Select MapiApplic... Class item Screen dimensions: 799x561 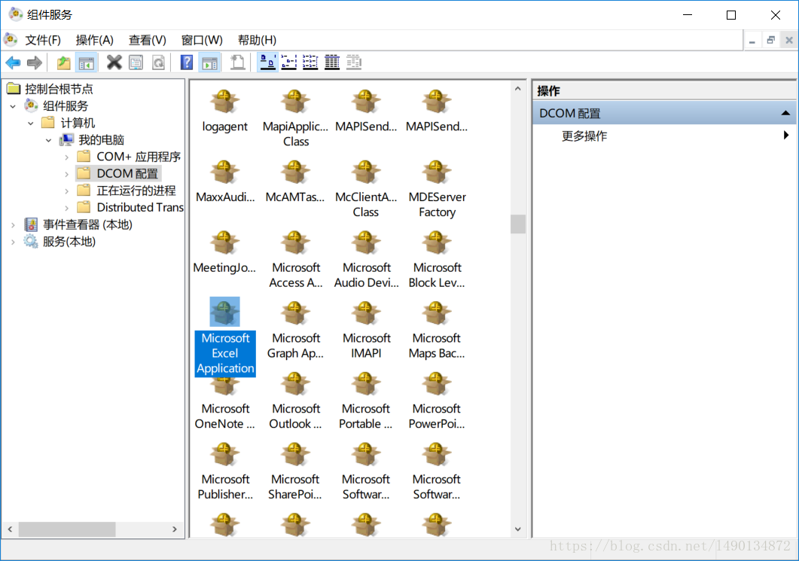click(x=295, y=119)
